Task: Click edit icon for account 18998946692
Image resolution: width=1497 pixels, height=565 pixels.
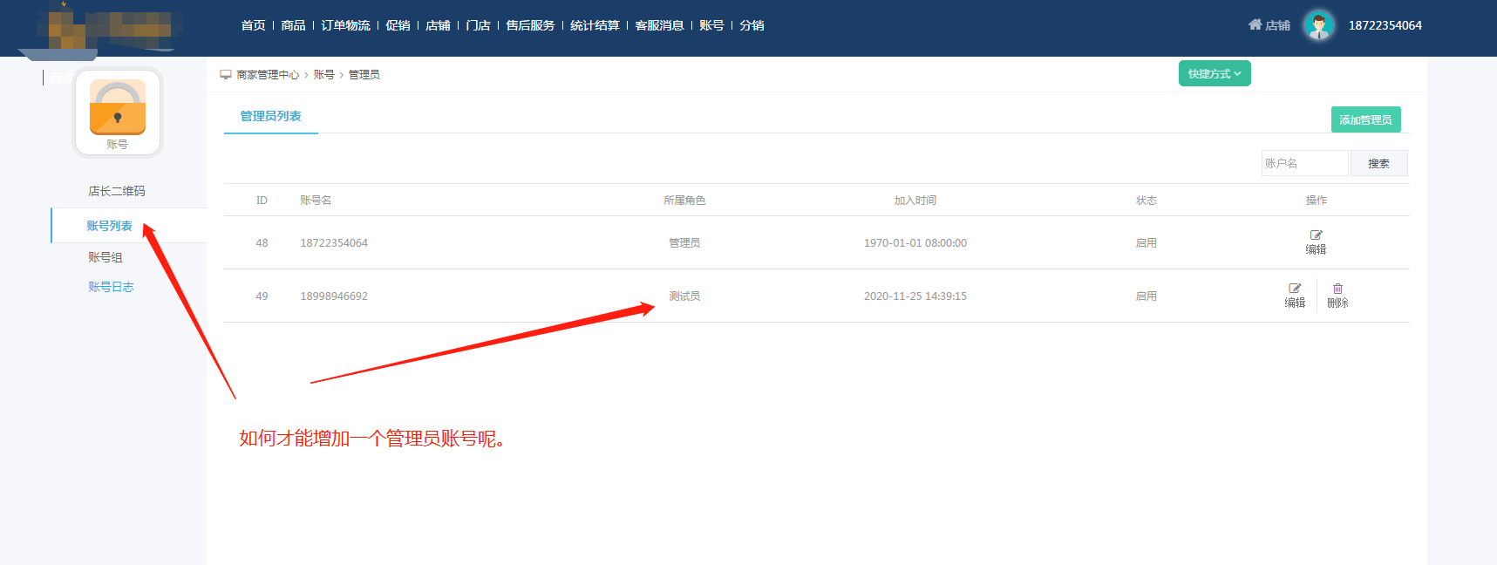Action: (1295, 289)
